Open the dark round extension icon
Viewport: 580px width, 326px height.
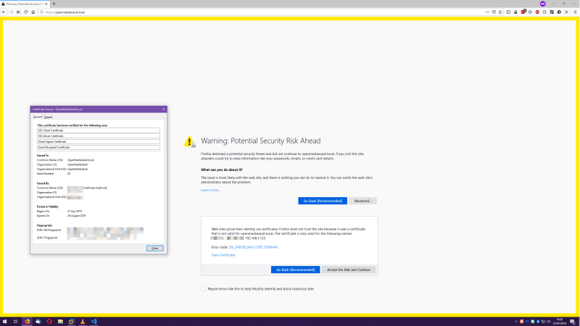point(559,12)
